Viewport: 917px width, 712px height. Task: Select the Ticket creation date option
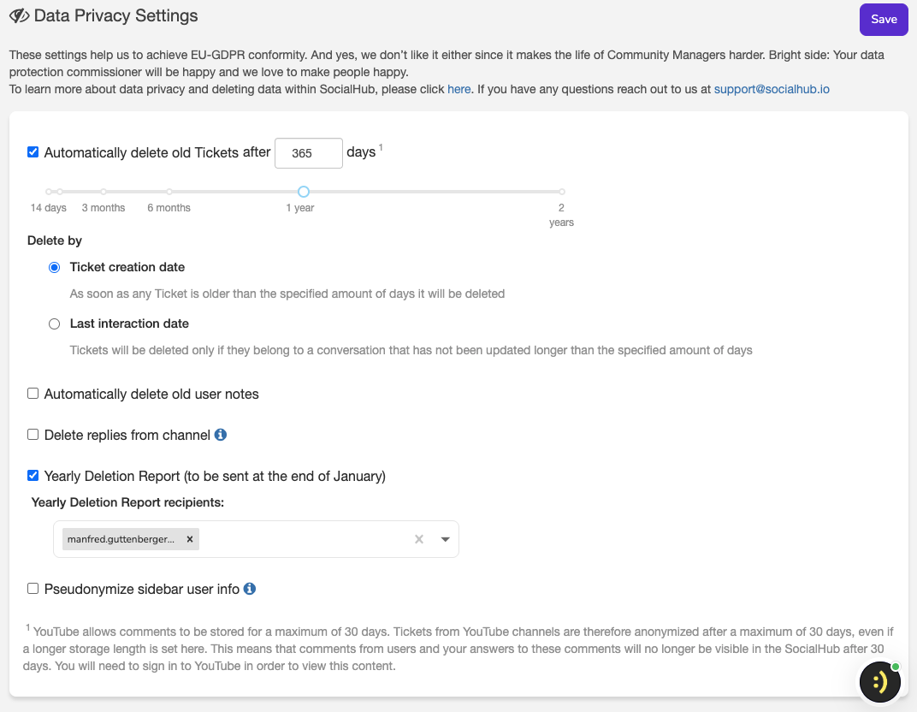(55, 267)
